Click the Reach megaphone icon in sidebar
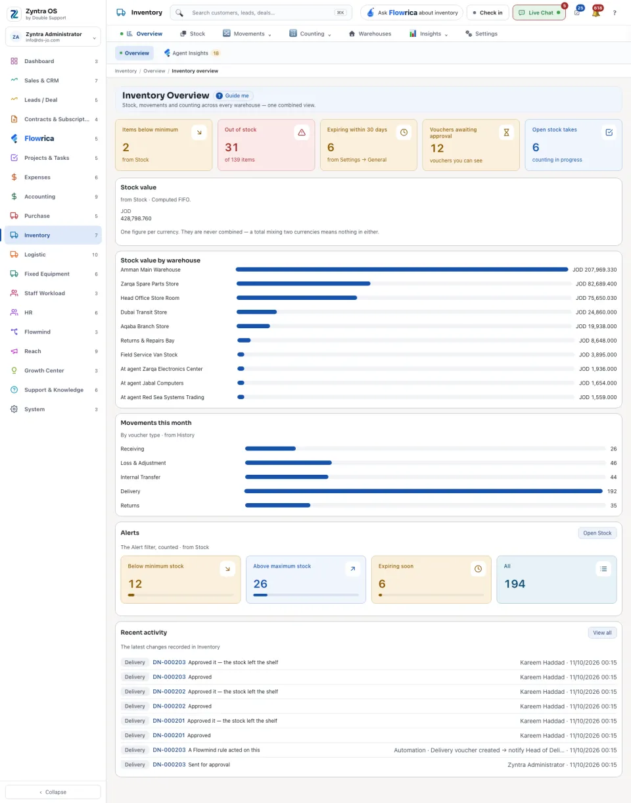Viewport: 631px width, 803px height. (14, 351)
